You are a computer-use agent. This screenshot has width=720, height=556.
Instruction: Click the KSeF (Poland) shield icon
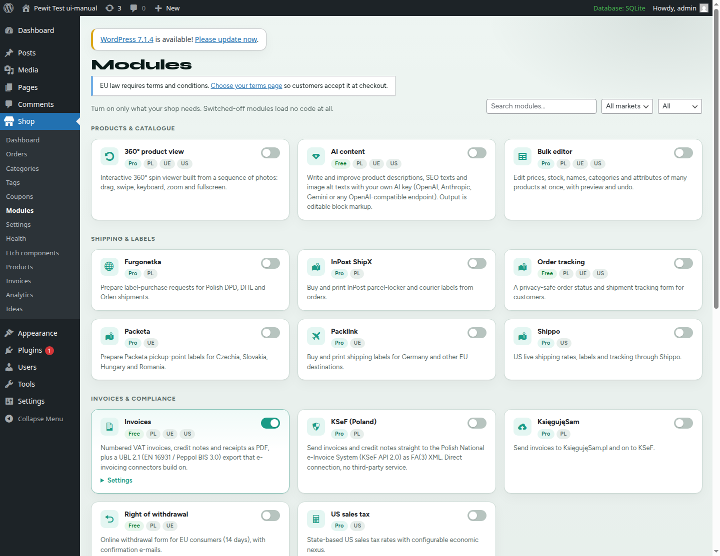(x=316, y=427)
